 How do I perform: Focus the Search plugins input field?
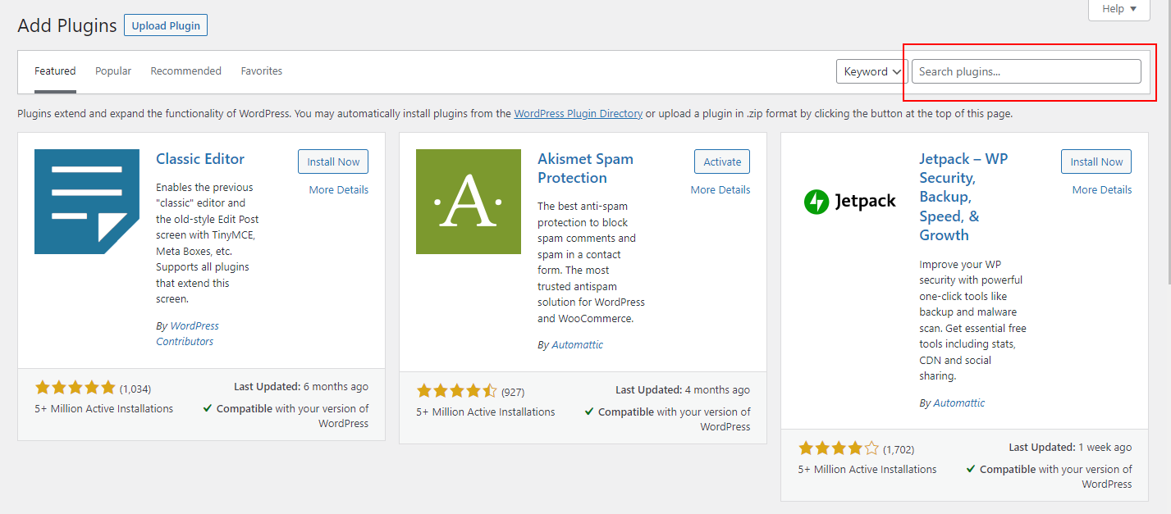(1027, 71)
